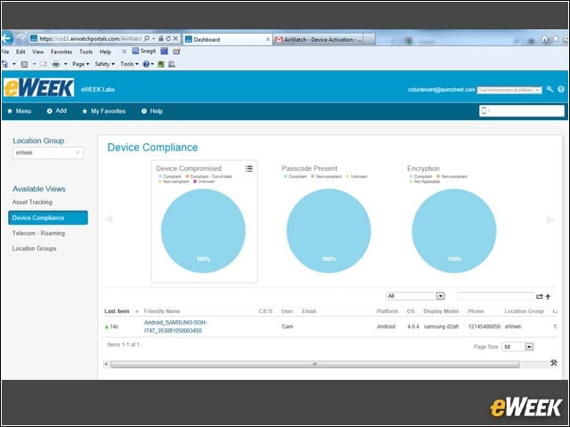
Task: Click the search magnifier in address bar
Action: 146,38
